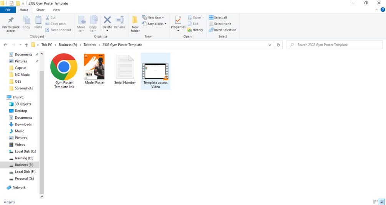Click Select none in the ribbon
Image resolution: width=386 pixels, height=205 pixels.
click(220, 24)
